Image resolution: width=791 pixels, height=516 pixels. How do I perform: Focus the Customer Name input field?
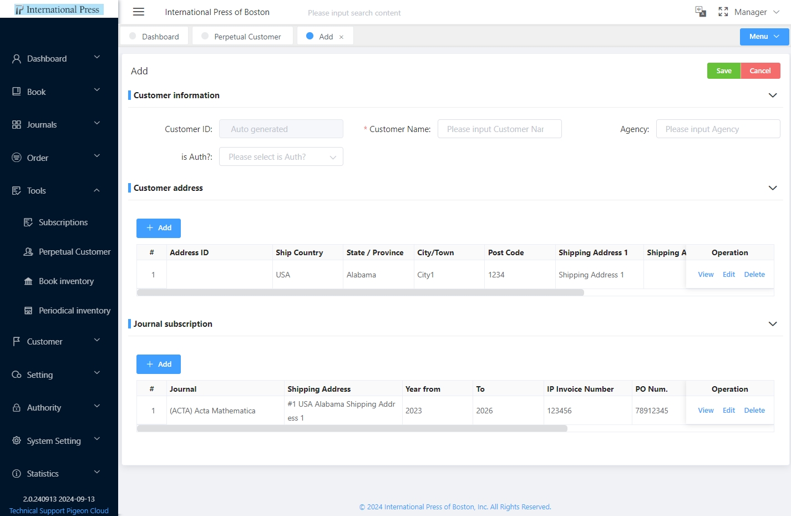point(500,129)
